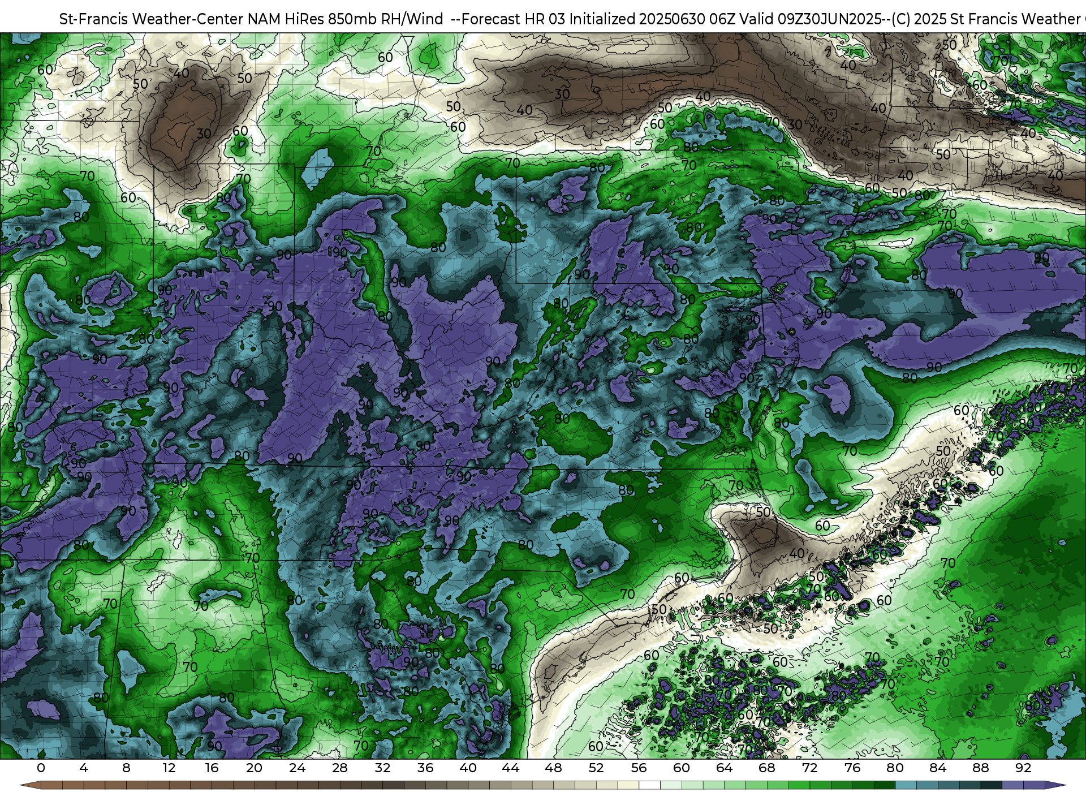The image size is (1086, 792).
Task: Click the colorbar tick label '64'
Action: coord(724,768)
